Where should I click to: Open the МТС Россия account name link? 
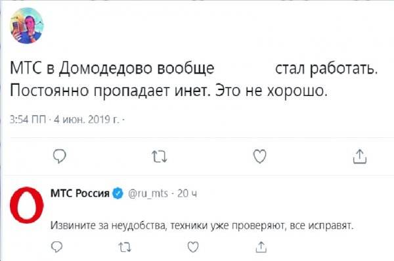(80, 193)
